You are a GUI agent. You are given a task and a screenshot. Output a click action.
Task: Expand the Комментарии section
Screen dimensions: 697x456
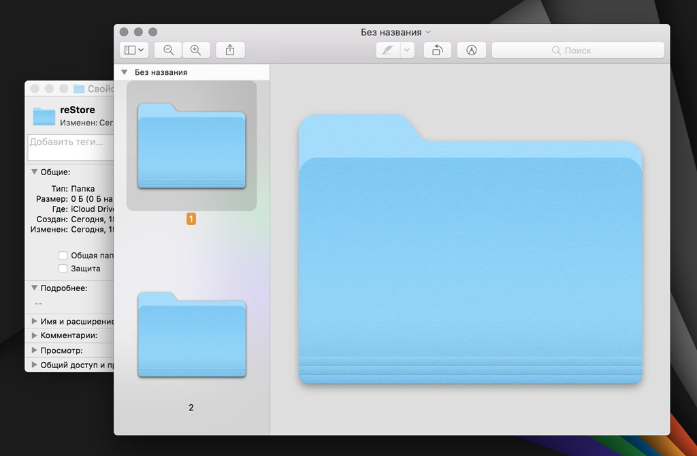tap(34, 335)
